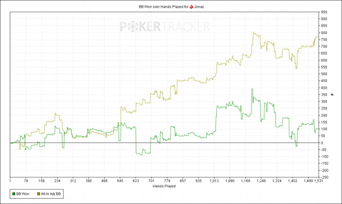Click y-axis value 300
This screenshot has height=204, width=342.
pos(324,102)
